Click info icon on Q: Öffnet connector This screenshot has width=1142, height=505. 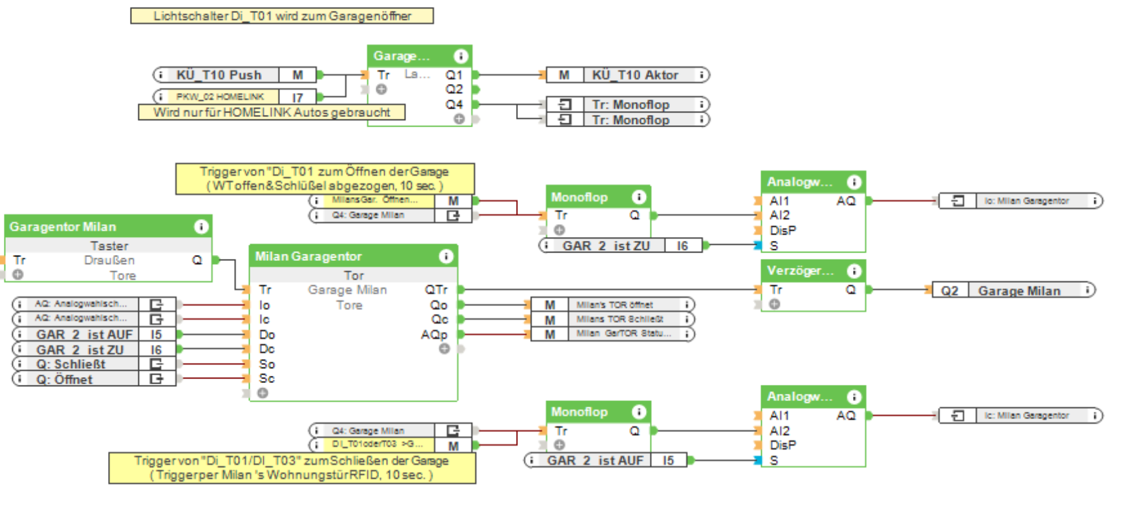click(x=20, y=379)
